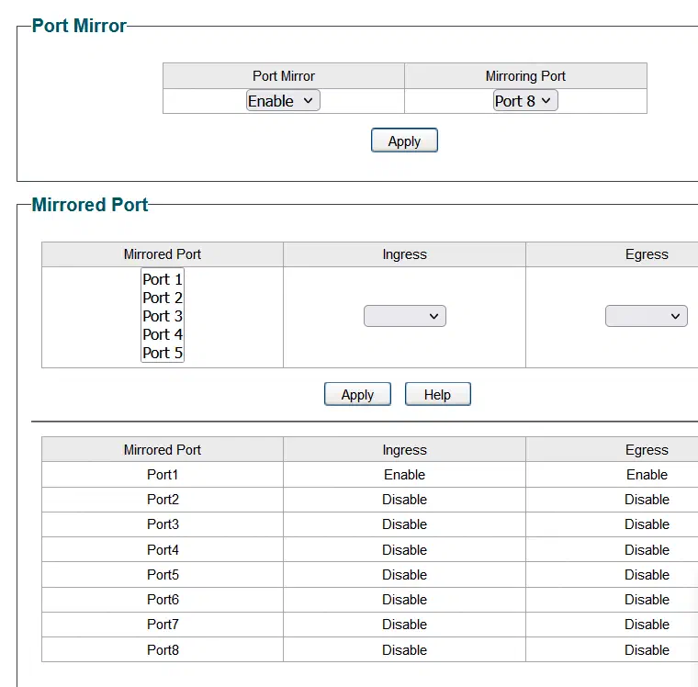
Task: Click the Mirrored Port section title
Action: click(x=90, y=205)
